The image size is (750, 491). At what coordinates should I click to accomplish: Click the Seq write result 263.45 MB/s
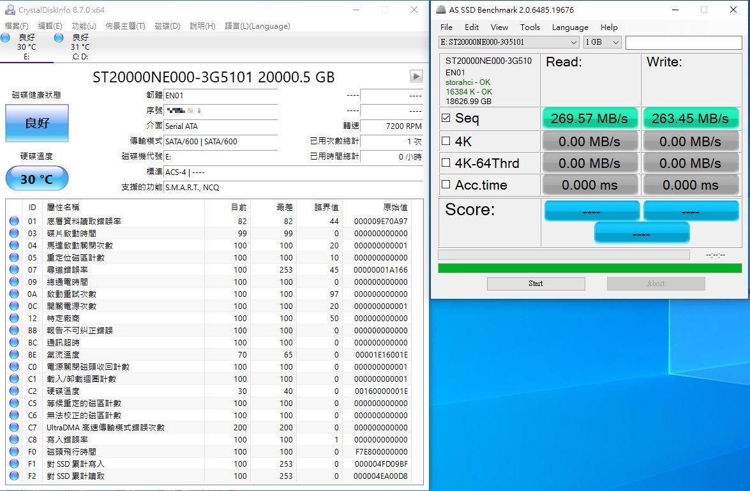click(690, 118)
